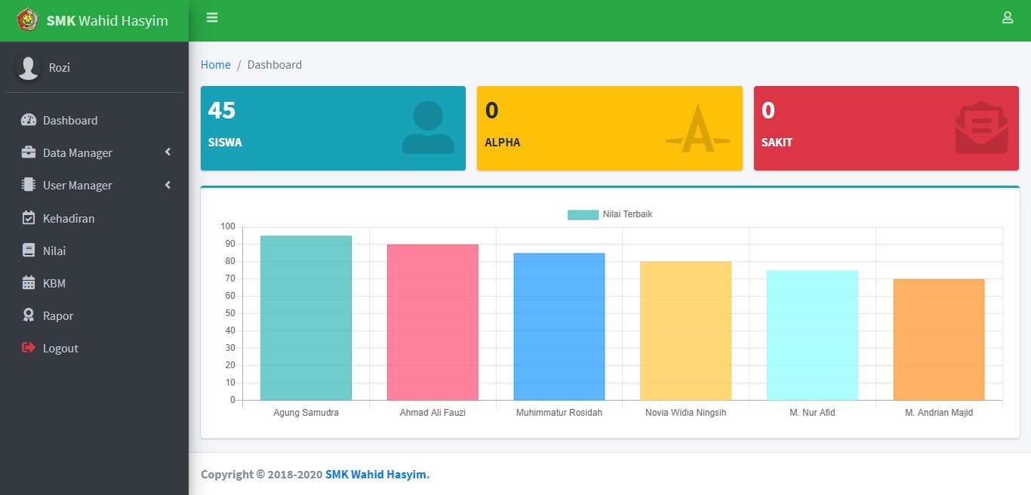Click the red Logout arrow icon
The width and height of the screenshot is (1031, 495).
(x=29, y=348)
